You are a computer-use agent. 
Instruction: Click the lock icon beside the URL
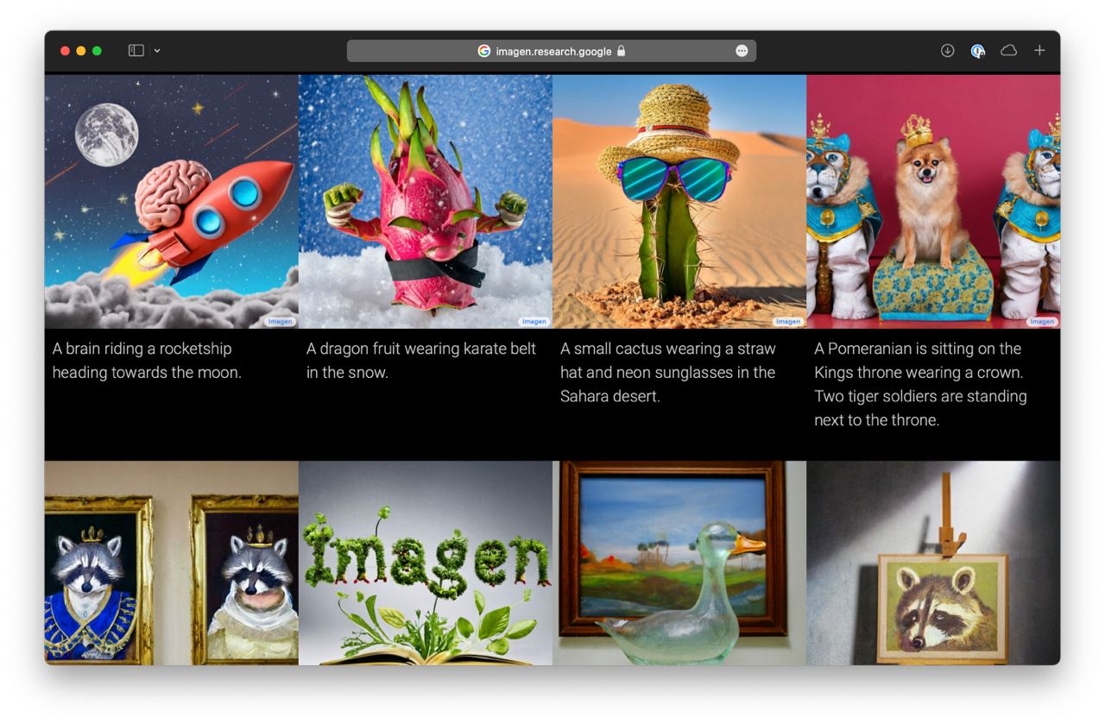621,51
